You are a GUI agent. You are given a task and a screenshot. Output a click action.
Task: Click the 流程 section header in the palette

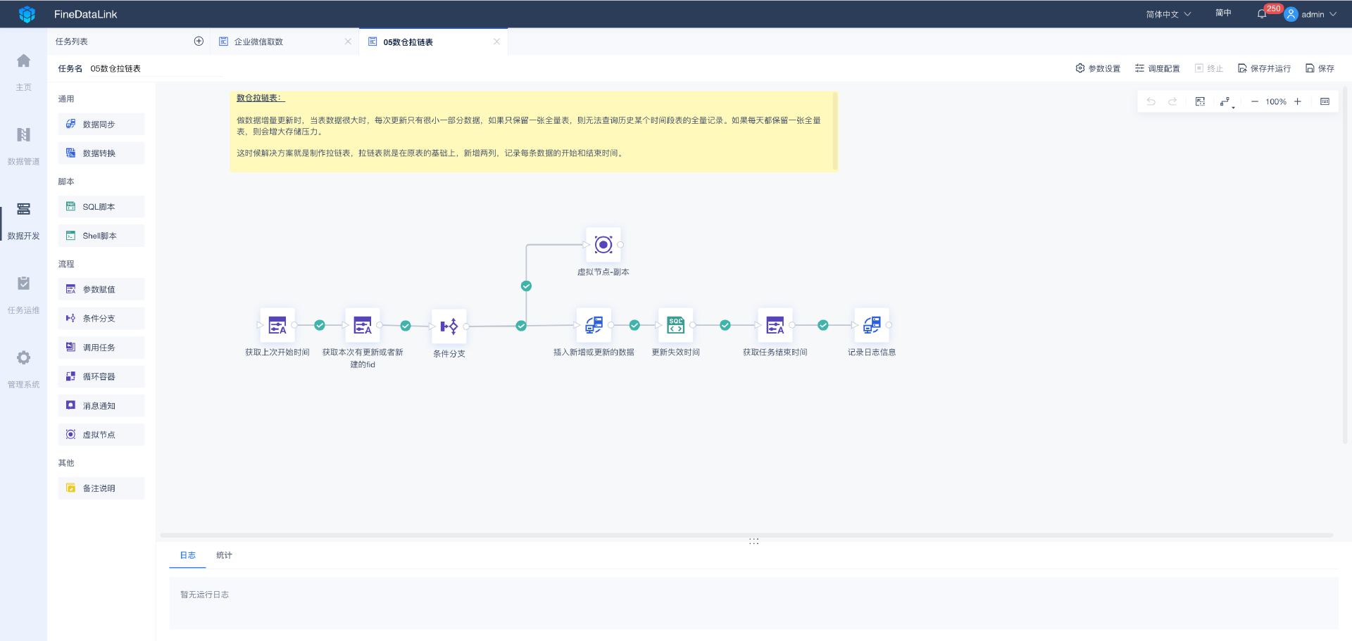click(66, 264)
